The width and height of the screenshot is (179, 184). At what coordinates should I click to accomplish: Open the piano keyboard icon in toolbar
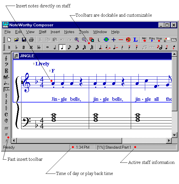coord(174,40)
